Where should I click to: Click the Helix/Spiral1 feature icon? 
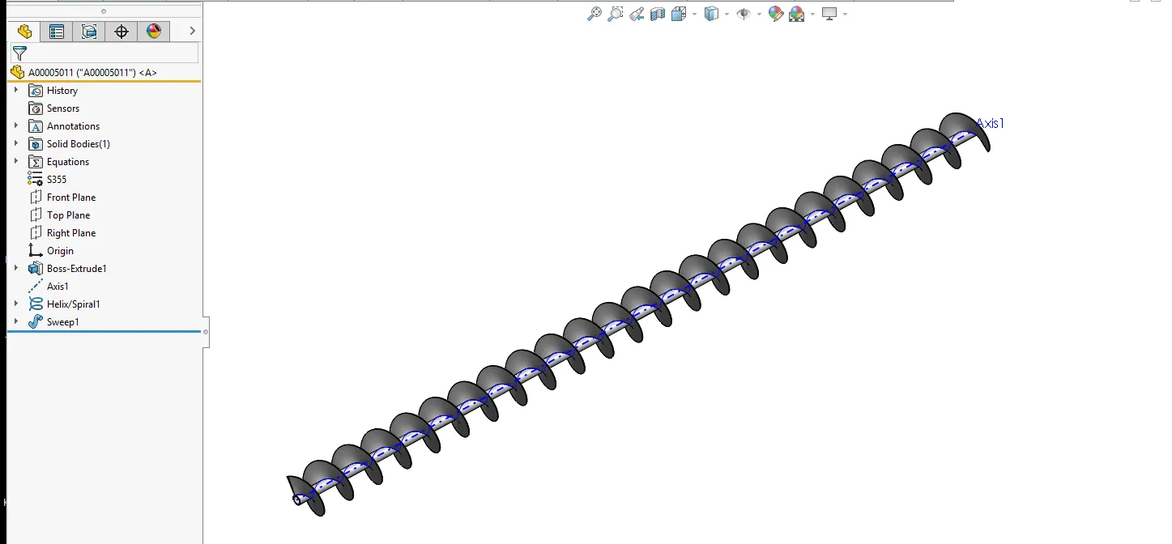click(x=36, y=304)
